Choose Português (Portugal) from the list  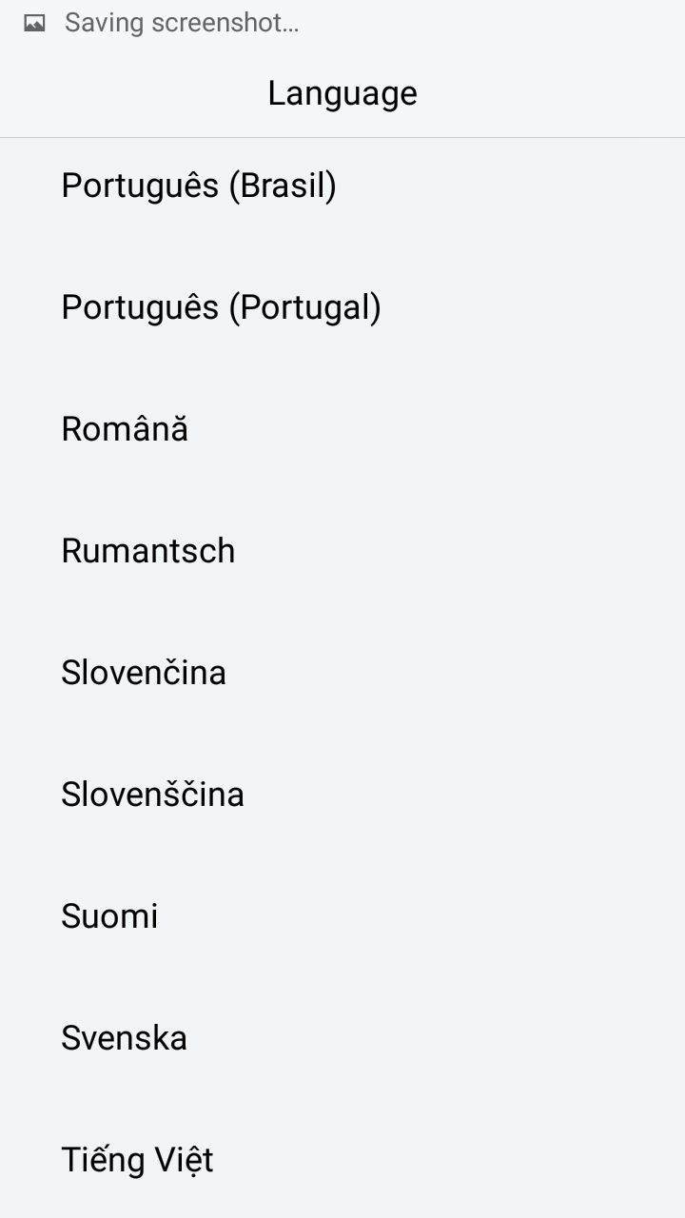pos(342,307)
